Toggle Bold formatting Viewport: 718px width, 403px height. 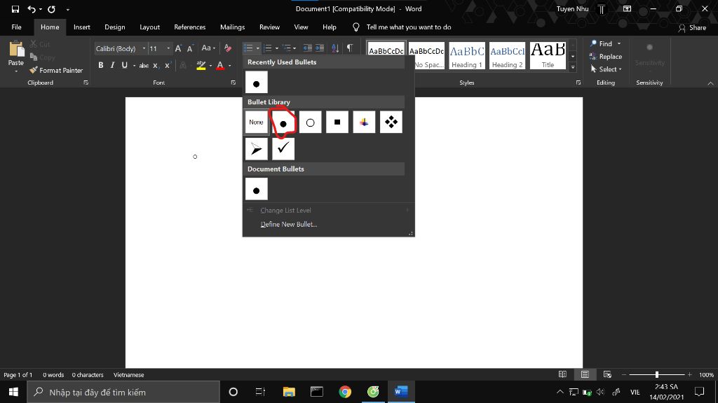(101, 65)
